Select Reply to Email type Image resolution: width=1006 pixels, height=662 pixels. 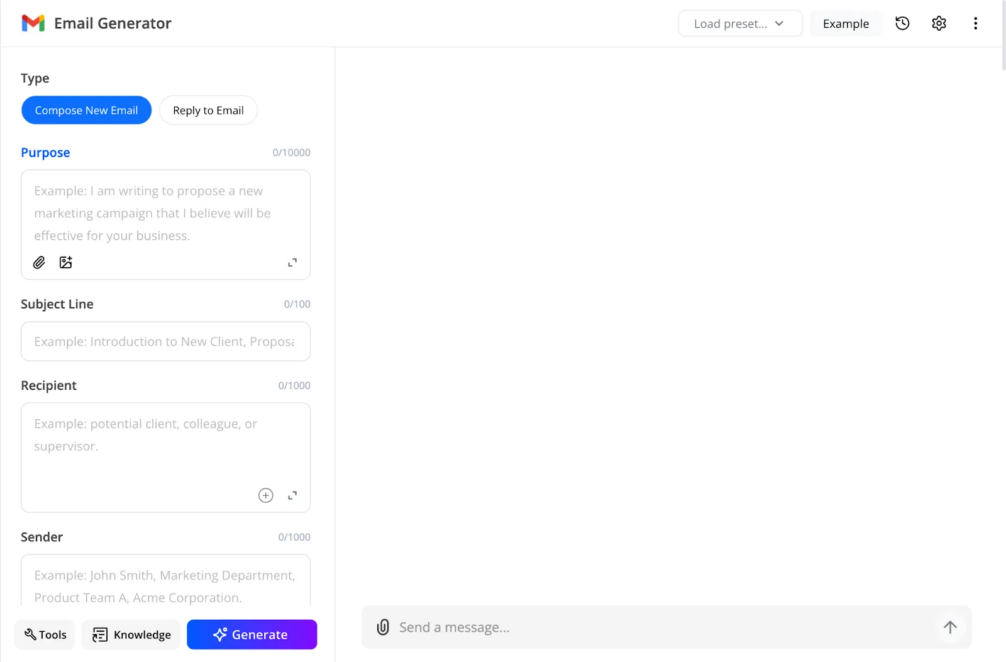[x=208, y=110]
